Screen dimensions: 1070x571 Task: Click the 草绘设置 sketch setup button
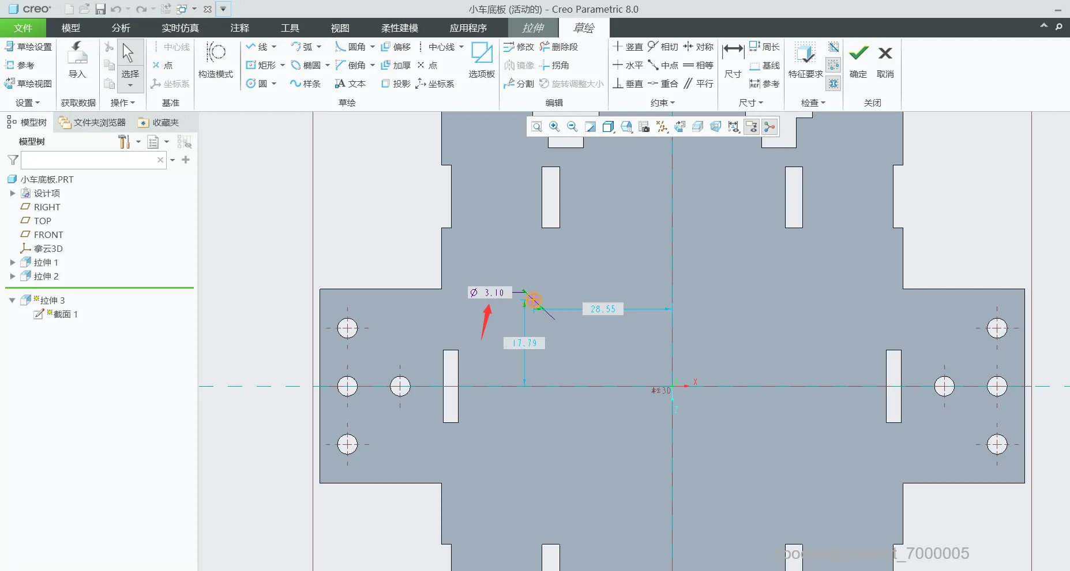tap(28, 47)
